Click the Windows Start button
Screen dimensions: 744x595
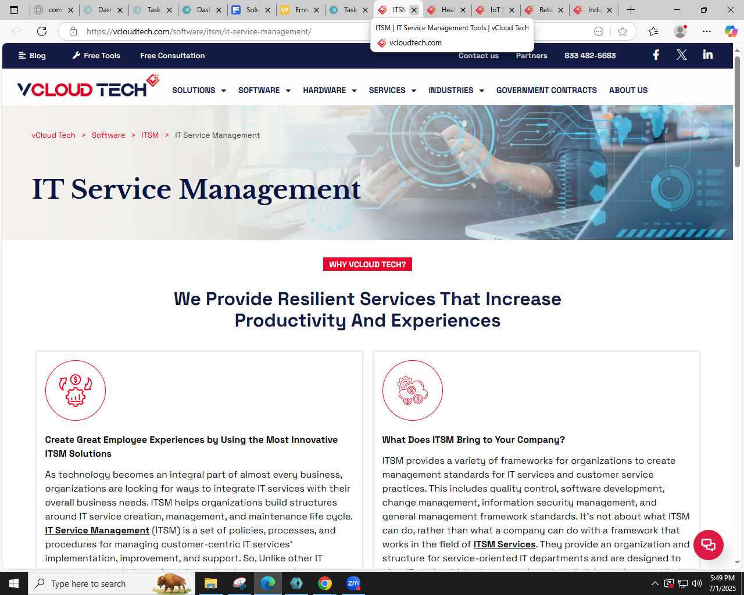[x=14, y=583]
